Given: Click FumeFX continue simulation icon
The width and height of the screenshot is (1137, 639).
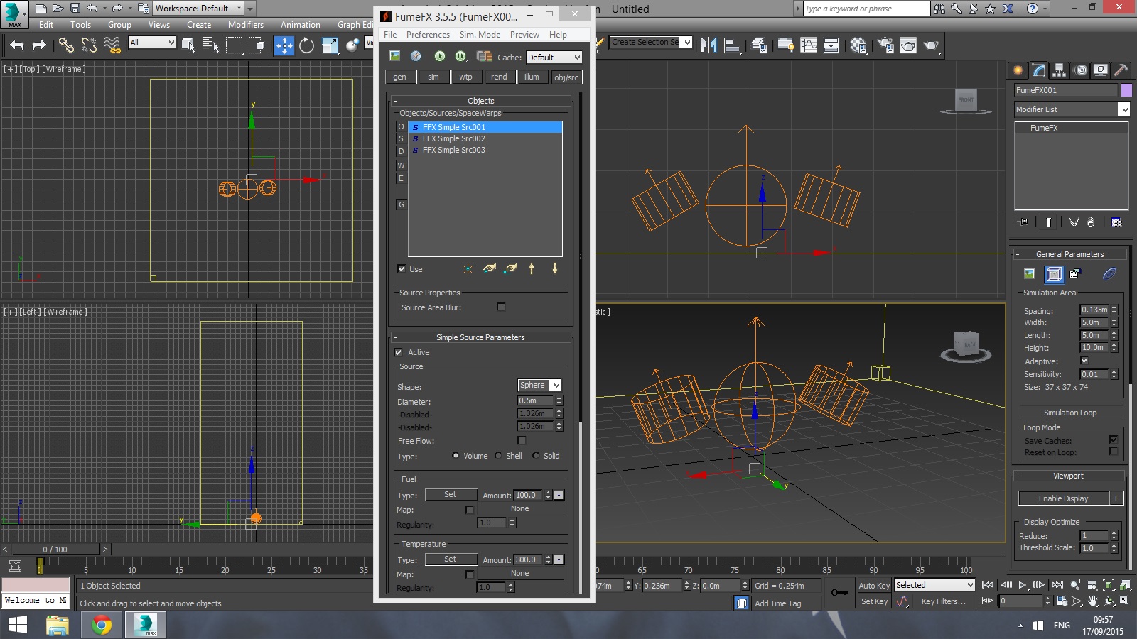Looking at the screenshot, I should [x=460, y=56].
